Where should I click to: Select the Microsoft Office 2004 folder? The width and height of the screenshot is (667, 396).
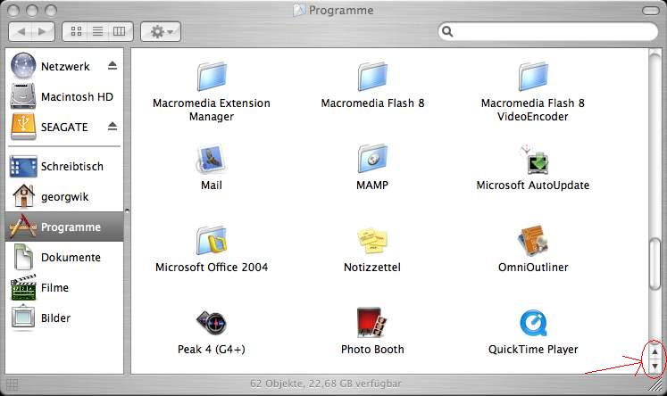212,241
